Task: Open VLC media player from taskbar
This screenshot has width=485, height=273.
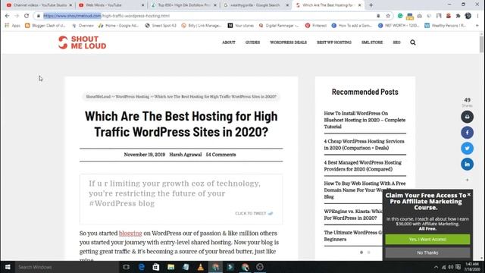Action: 200,267
